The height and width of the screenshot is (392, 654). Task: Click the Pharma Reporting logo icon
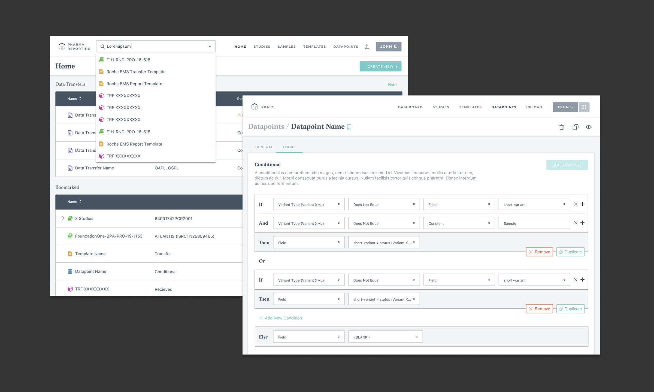coord(62,46)
